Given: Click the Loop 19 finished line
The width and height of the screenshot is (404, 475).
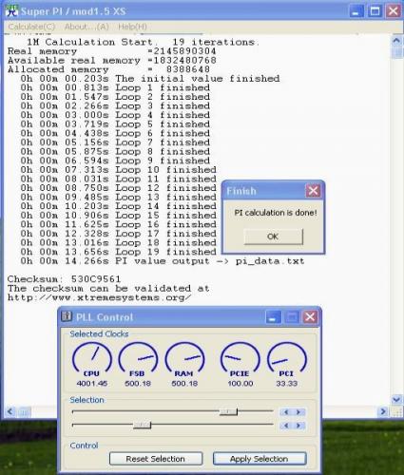Looking at the screenshot, I should point(118,252).
